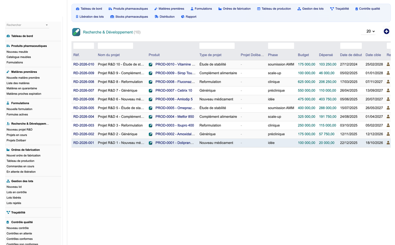Click the Rapport pie chart icon
The width and height of the screenshot is (395, 245).
[x=183, y=17]
